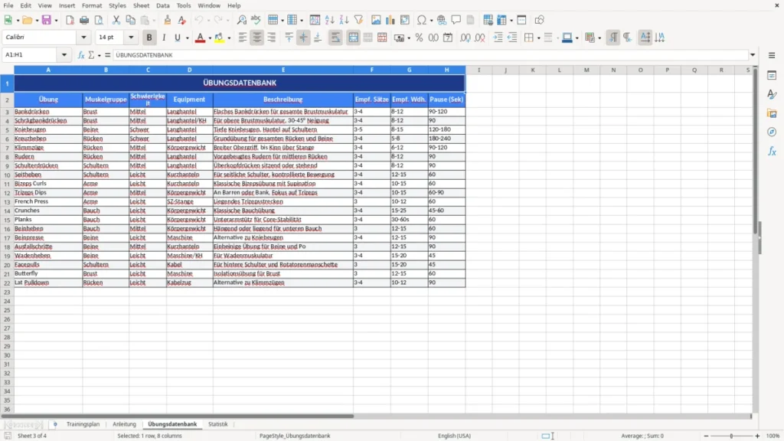Click the Print icon

click(x=84, y=20)
